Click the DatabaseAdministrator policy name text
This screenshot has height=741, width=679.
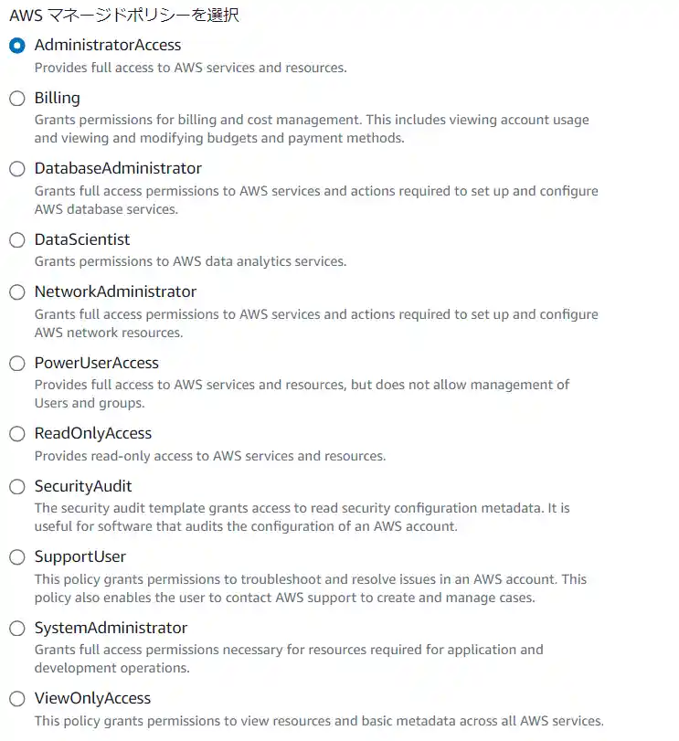coord(118,168)
